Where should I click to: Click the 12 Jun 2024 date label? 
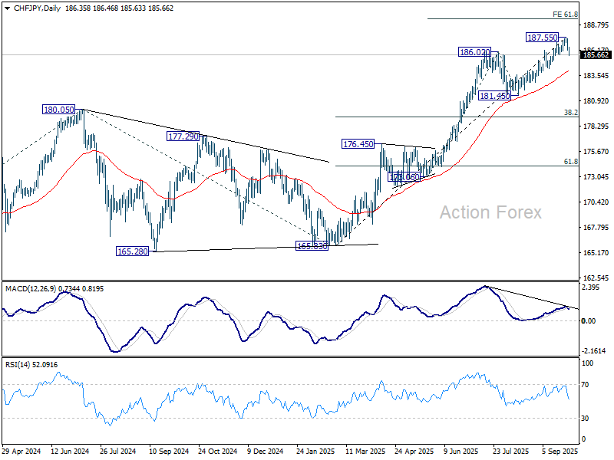[70, 451]
